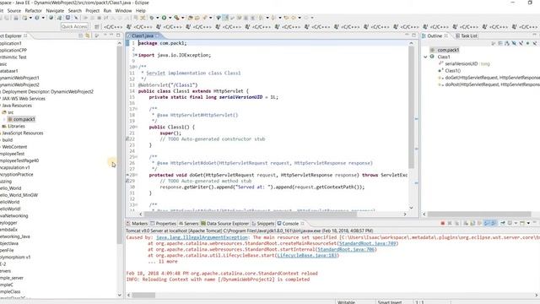Toggle Hide Local Types green dot in Outline
The height and width of the screenshot is (304, 540).
click(527, 43)
